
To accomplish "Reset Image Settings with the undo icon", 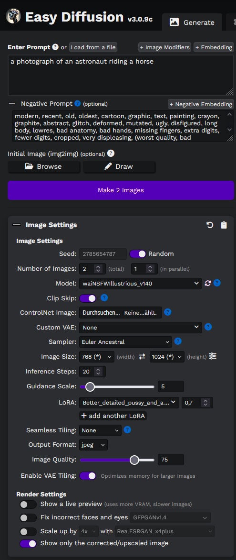I will [210, 225].
